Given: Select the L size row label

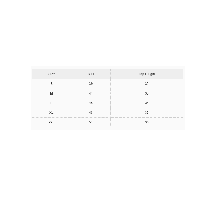Looking at the screenshot, I should coord(52,103).
